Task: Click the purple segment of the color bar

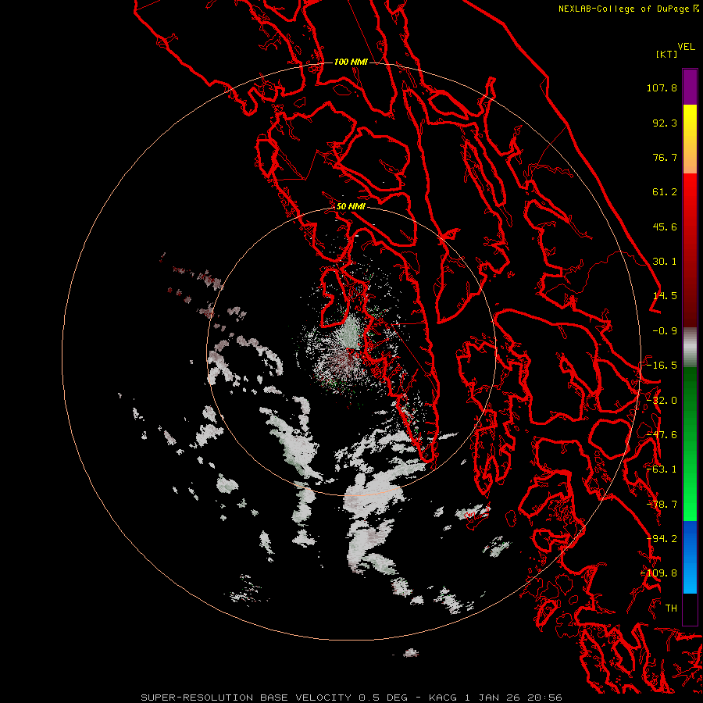Action: tap(690, 87)
